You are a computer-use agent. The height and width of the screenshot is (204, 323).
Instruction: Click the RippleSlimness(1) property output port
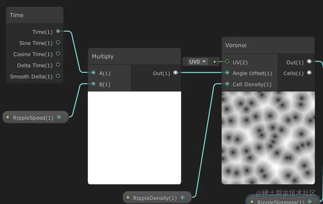[310, 201]
